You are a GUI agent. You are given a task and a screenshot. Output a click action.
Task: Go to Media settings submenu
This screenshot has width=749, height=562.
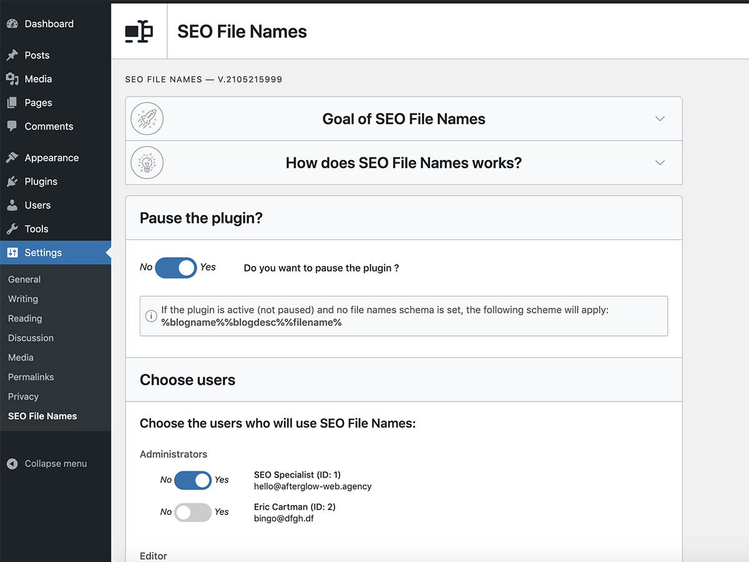(x=21, y=358)
